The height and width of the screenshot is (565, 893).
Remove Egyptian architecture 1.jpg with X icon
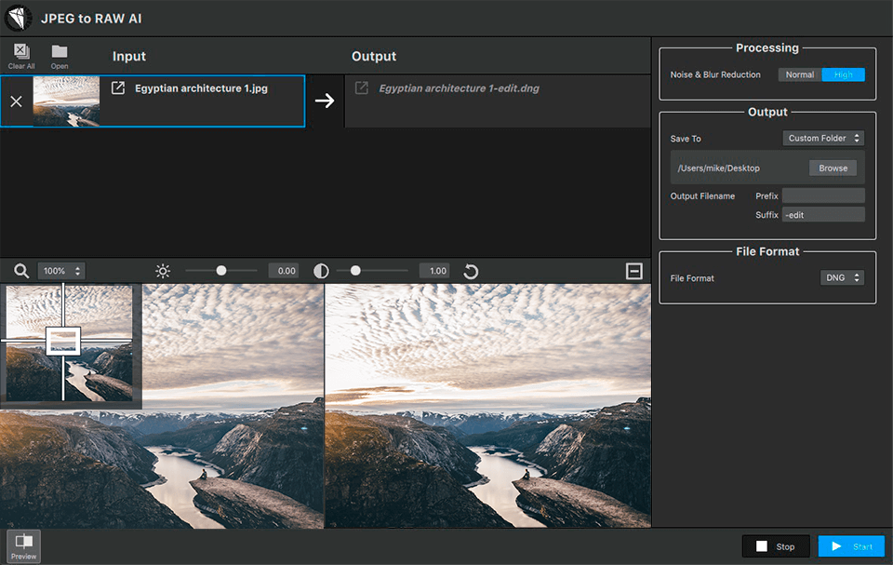point(16,101)
